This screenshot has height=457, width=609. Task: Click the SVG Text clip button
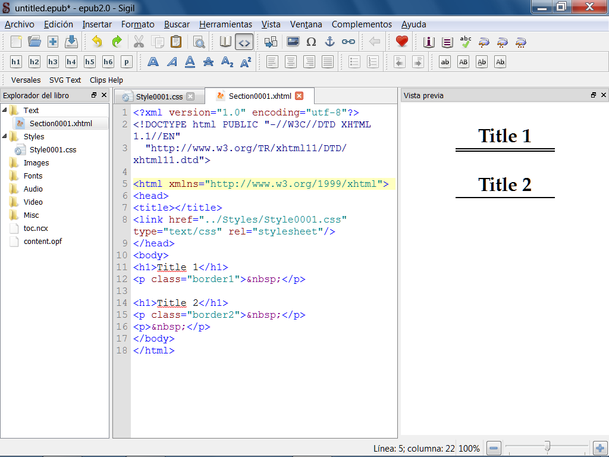coord(65,80)
